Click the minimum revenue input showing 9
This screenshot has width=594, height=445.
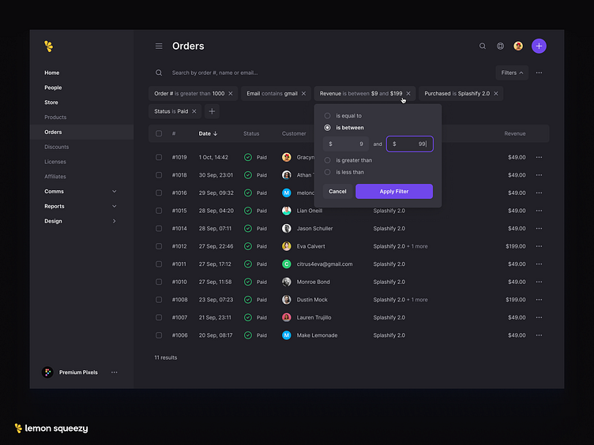[x=346, y=144]
